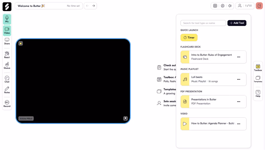Click the invite participant icon

pos(240,6)
